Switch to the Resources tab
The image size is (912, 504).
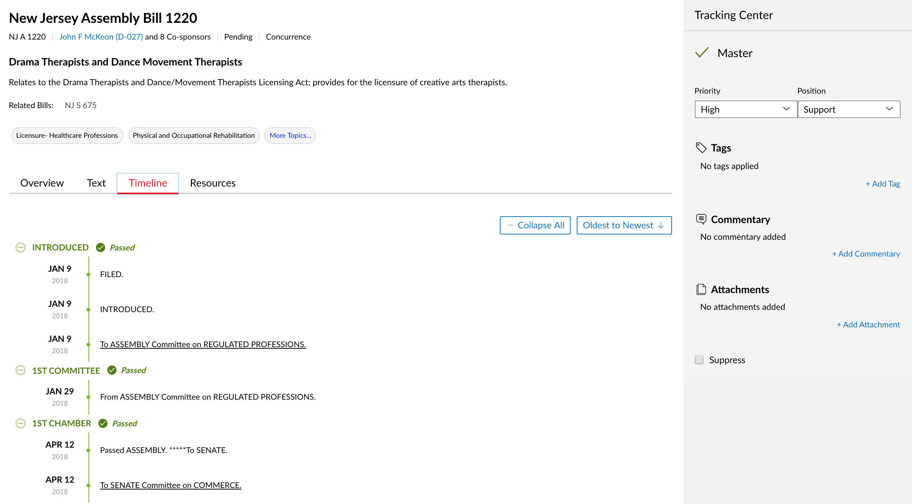click(213, 183)
